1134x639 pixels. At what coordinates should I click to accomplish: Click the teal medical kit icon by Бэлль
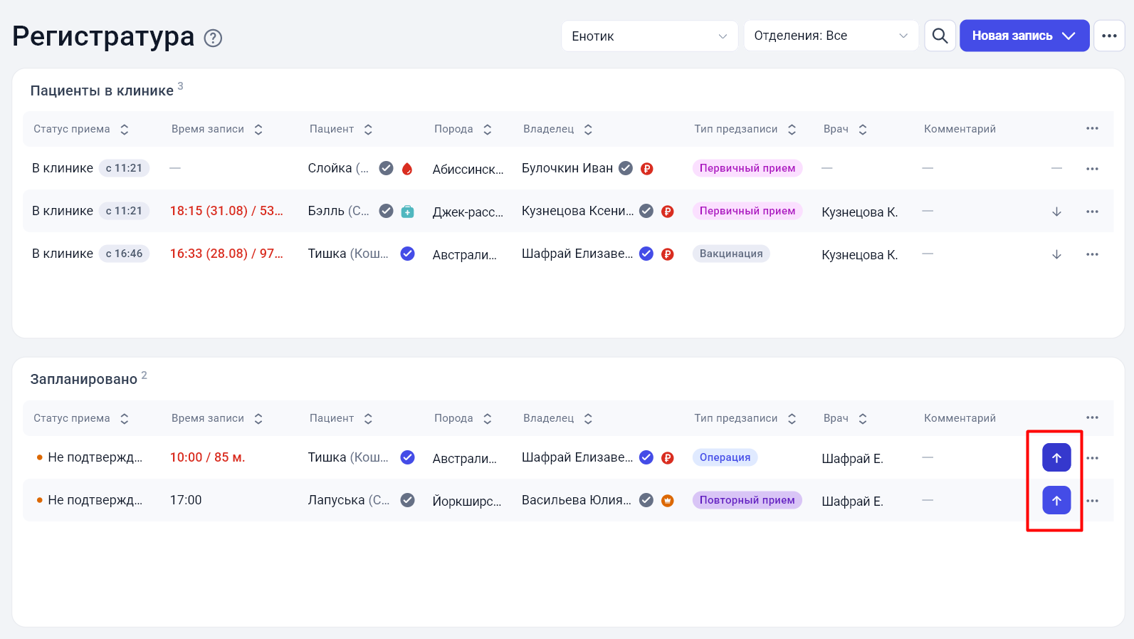point(407,212)
